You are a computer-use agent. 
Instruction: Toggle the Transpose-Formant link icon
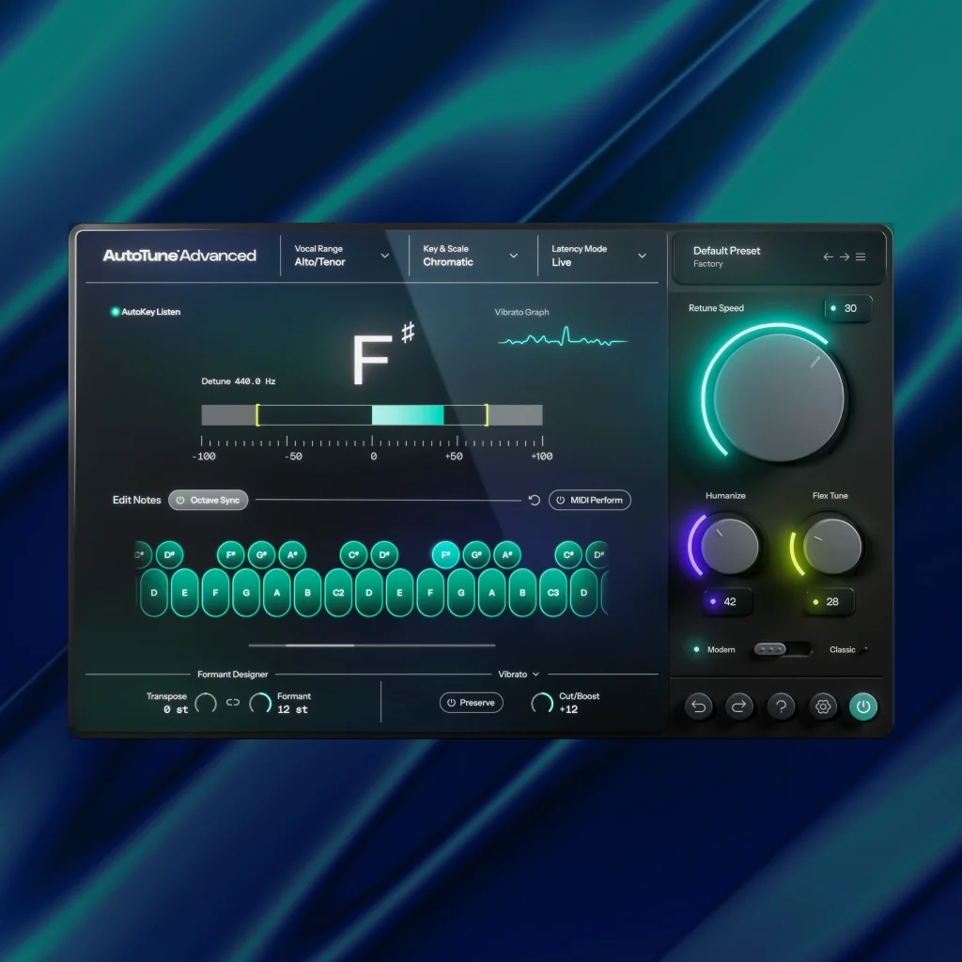[x=233, y=703]
